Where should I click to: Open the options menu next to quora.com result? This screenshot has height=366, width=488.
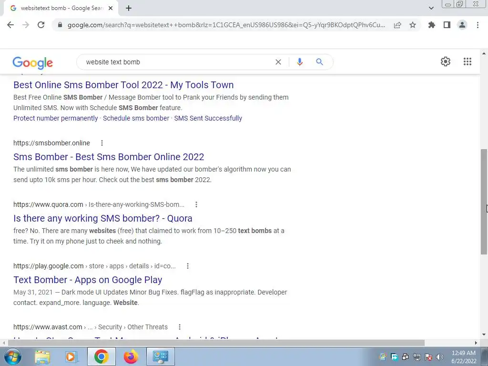(196, 204)
